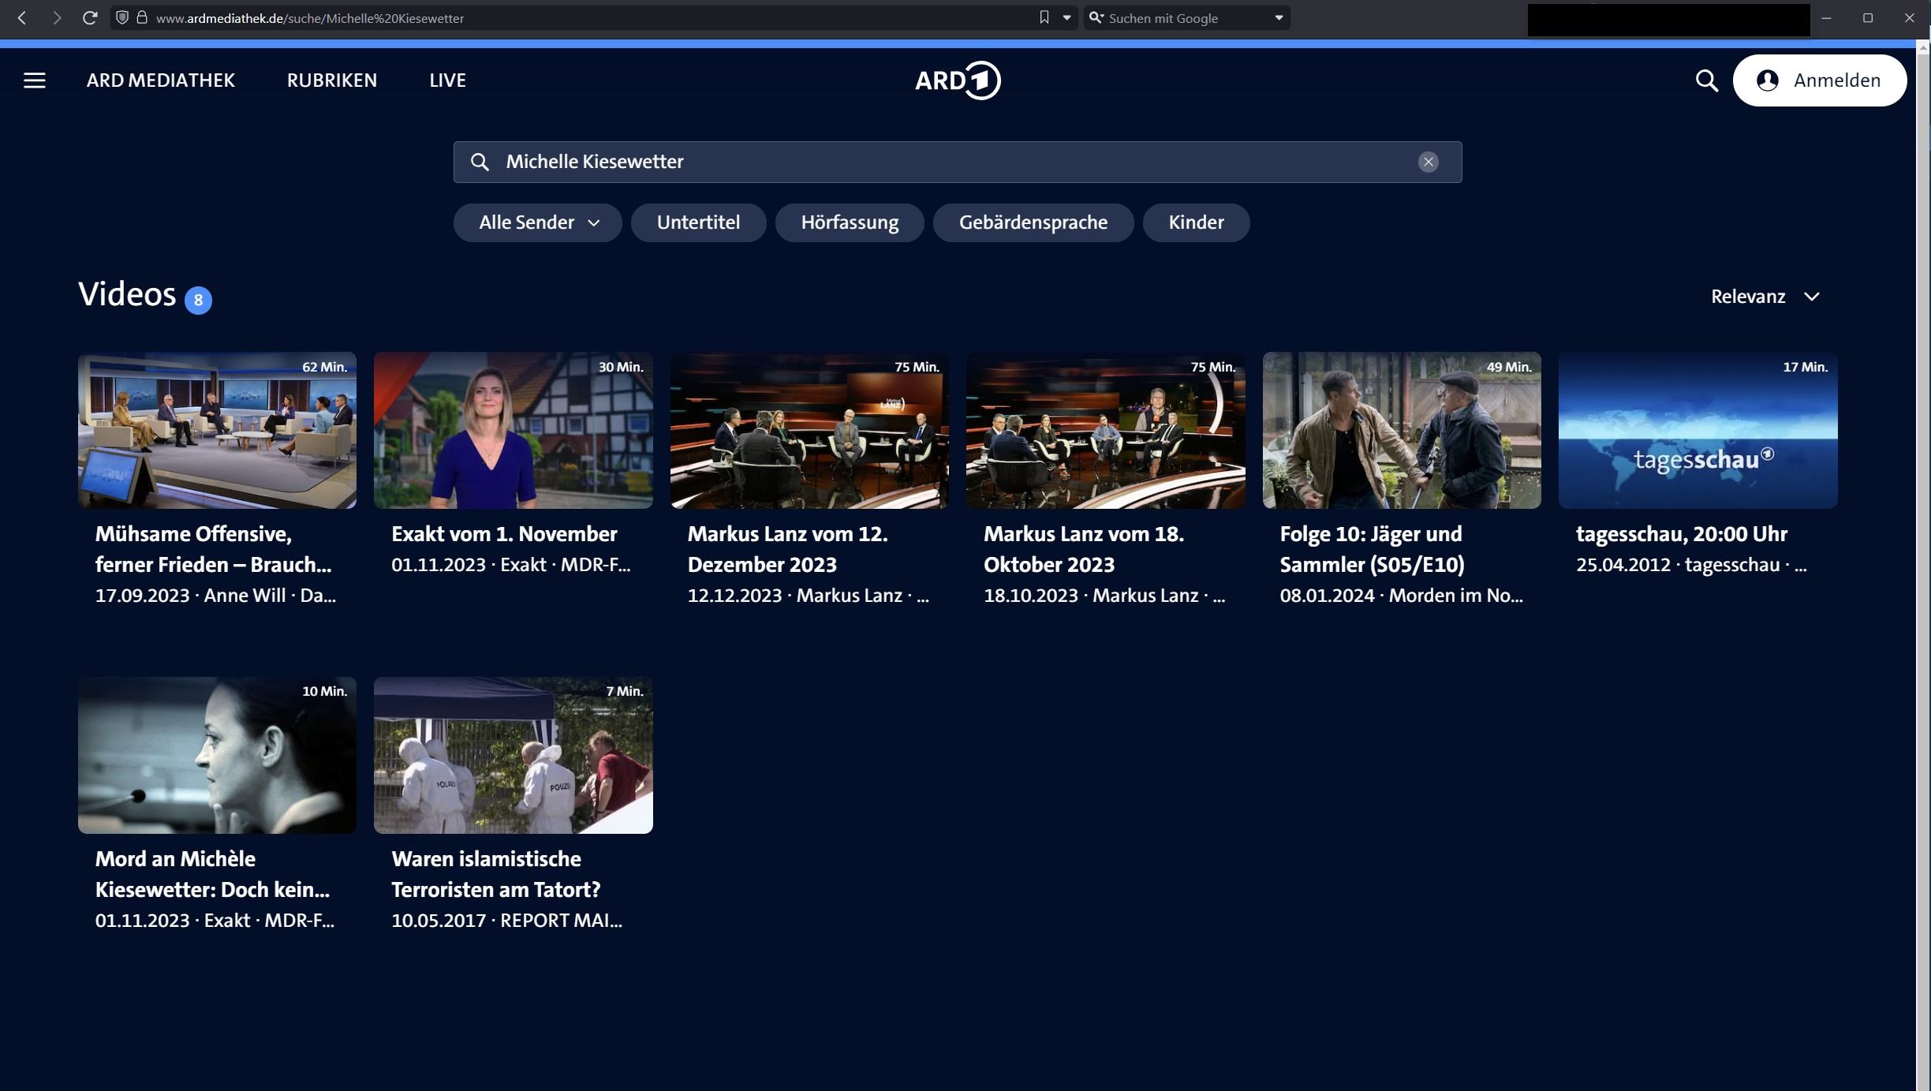The image size is (1931, 1091).
Task: Open RUBRIKEN menu
Action: (332, 80)
